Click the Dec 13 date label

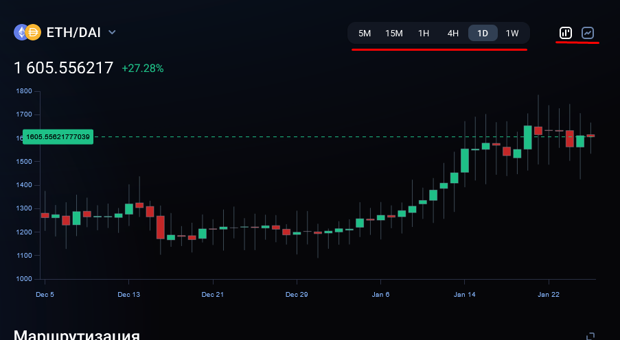pos(128,295)
